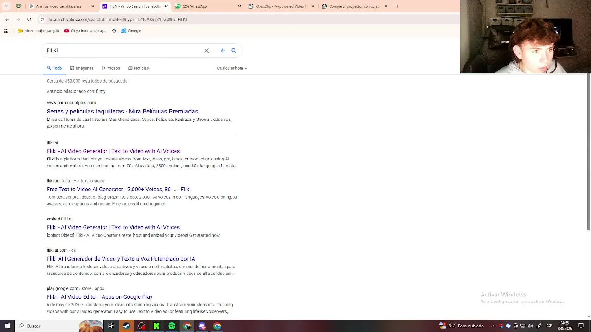
Task: Show hidden system tray icons
Action: (x=493, y=326)
